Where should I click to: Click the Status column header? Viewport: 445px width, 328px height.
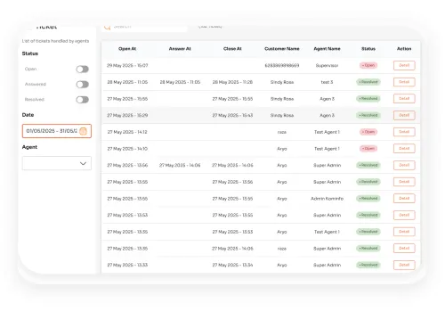(x=368, y=49)
